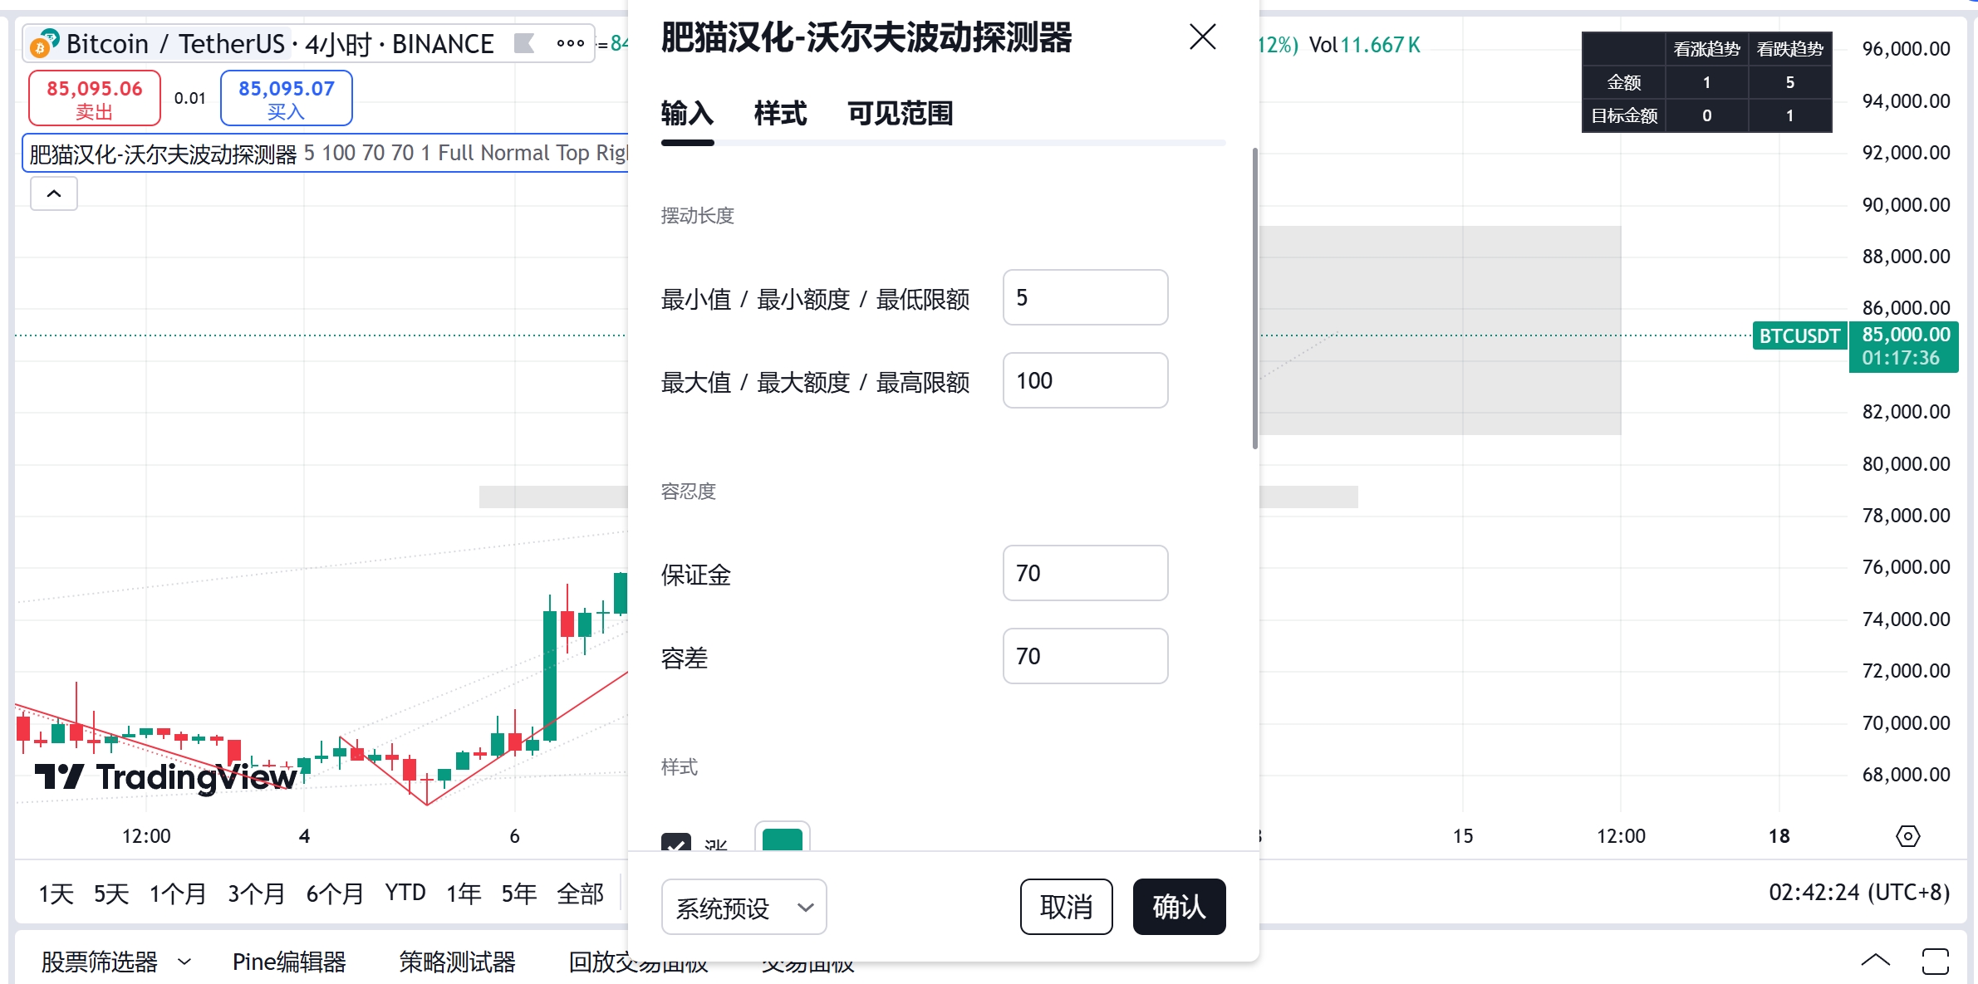The image size is (1978, 984).
Task: Click the TradingView logo on the chart
Action: tap(165, 776)
